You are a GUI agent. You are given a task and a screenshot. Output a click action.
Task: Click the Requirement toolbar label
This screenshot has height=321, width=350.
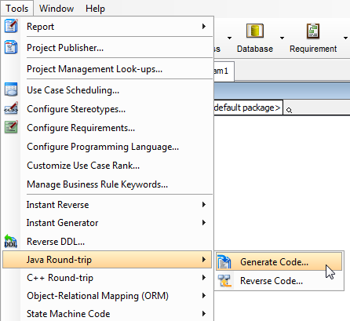(x=313, y=49)
